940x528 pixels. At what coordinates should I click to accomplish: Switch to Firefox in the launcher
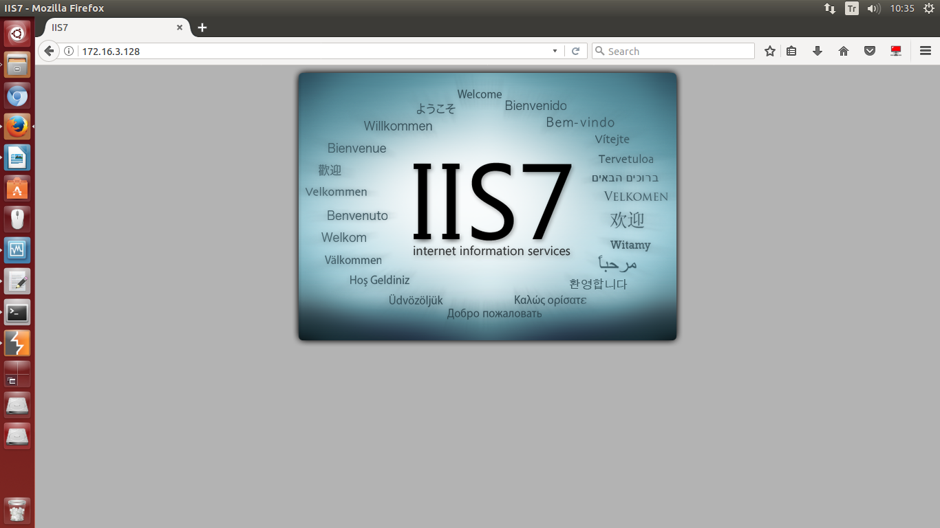pyautogui.click(x=17, y=127)
